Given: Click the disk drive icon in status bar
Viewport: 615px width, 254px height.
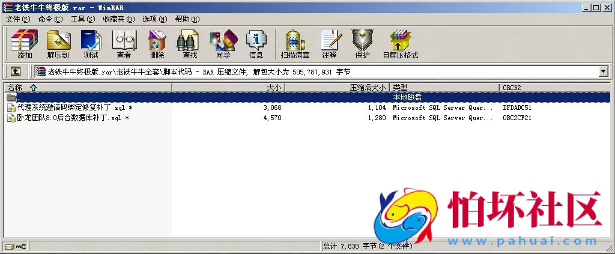Looking at the screenshot, I should point(10,247).
